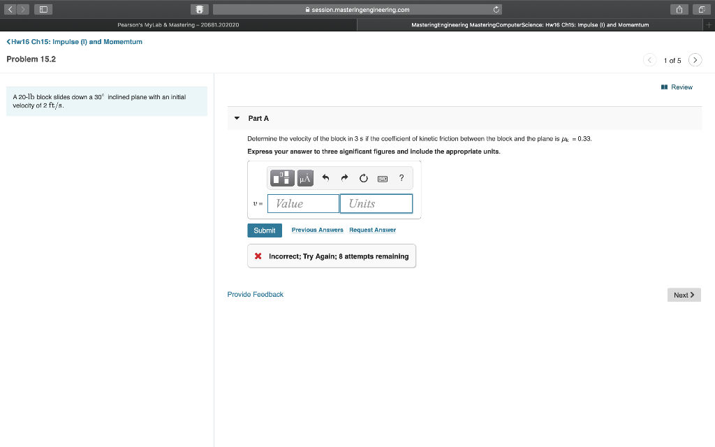Click the undo arrow in the answer toolbar
The height and width of the screenshot is (447, 715).
click(x=325, y=178)
